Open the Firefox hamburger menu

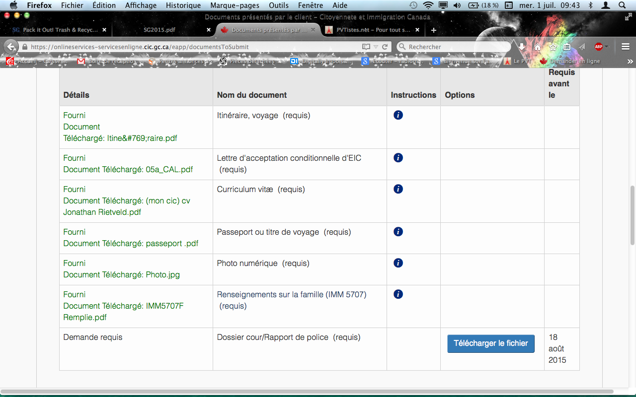pyautogui.click(x=626, y=47)
